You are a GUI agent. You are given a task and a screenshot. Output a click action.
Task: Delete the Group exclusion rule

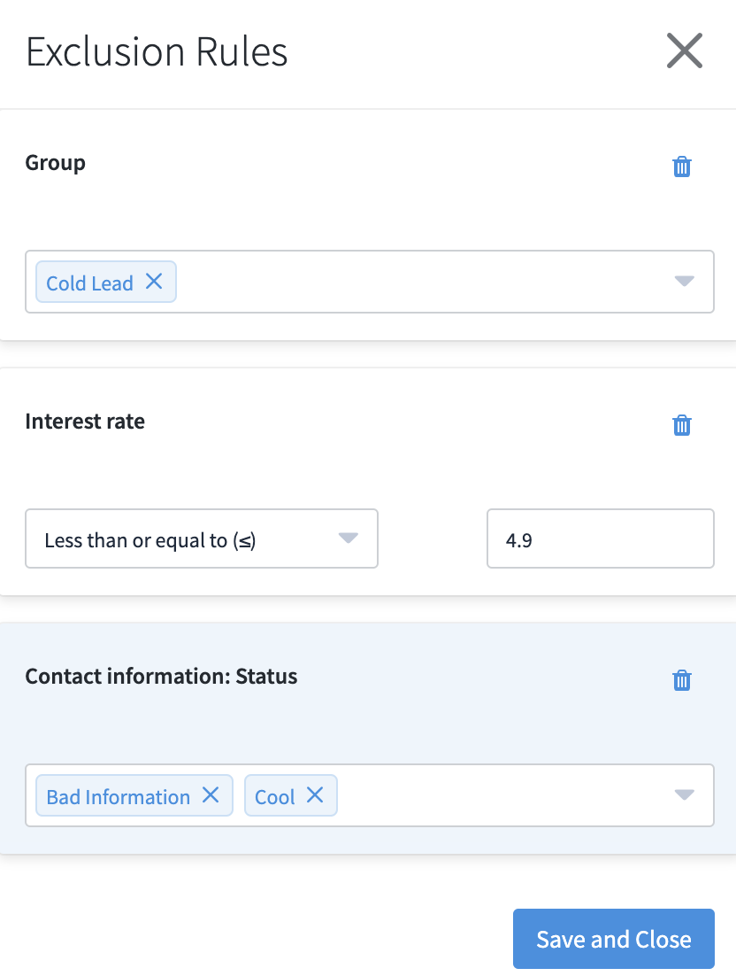click(681, 167)
